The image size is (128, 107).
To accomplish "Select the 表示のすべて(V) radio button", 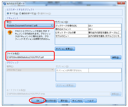I will click(x=20, y=14).
